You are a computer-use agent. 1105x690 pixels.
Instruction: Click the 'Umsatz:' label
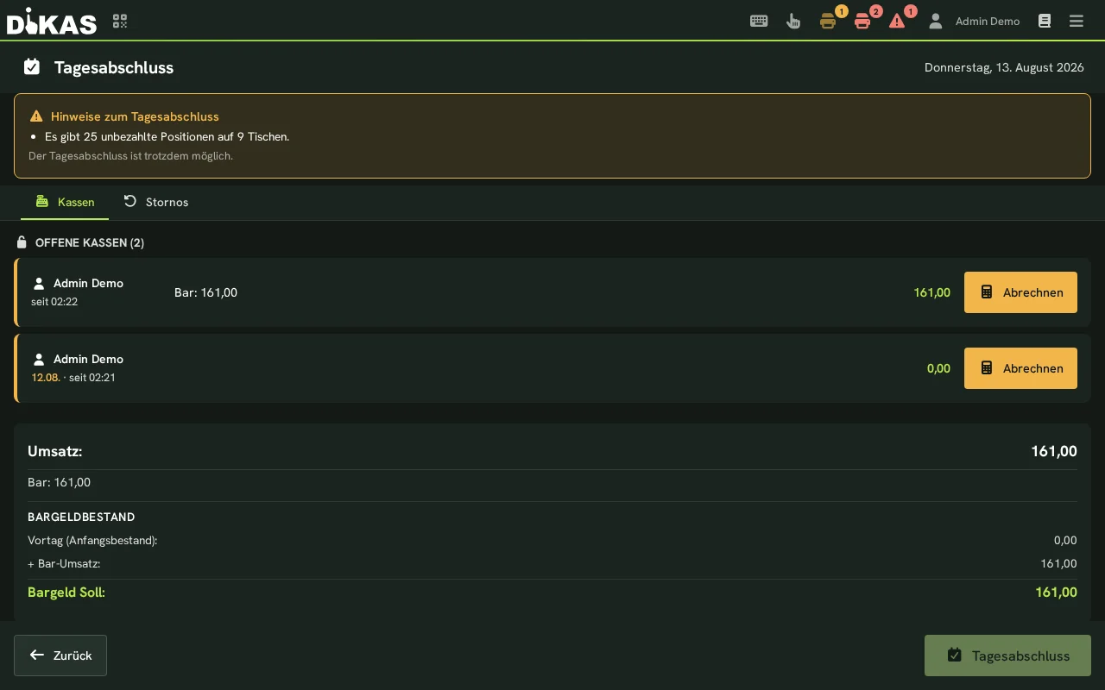click(54, 451)
